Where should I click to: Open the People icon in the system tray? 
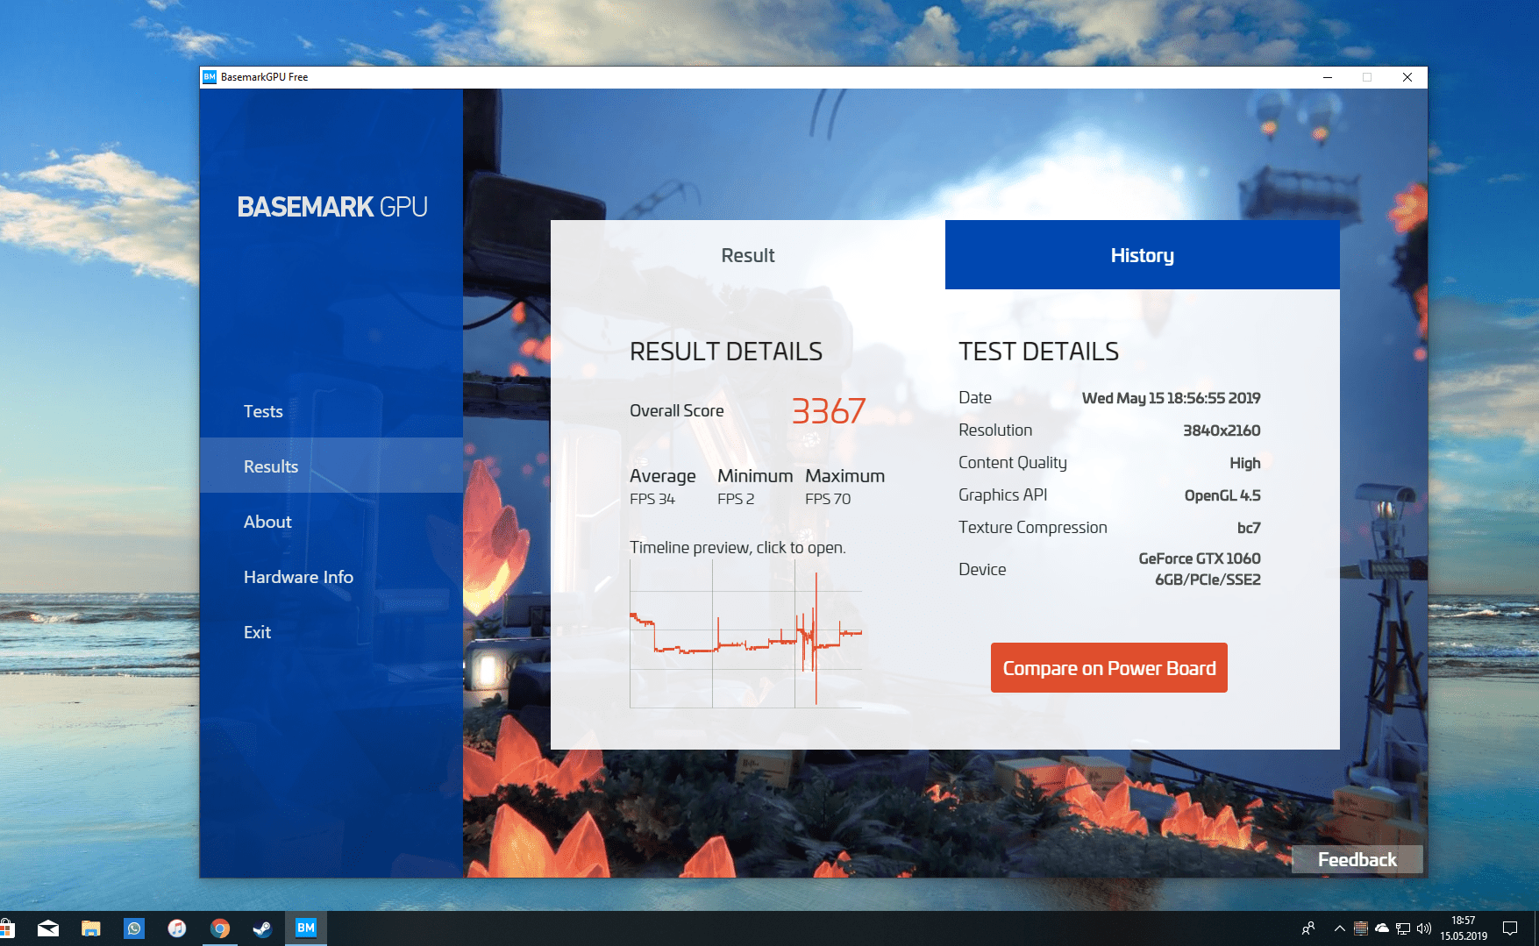coord(1308,928)
